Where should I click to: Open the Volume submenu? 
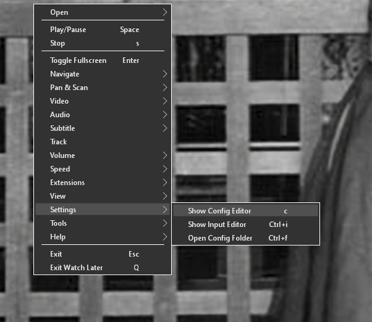[103, 155]
